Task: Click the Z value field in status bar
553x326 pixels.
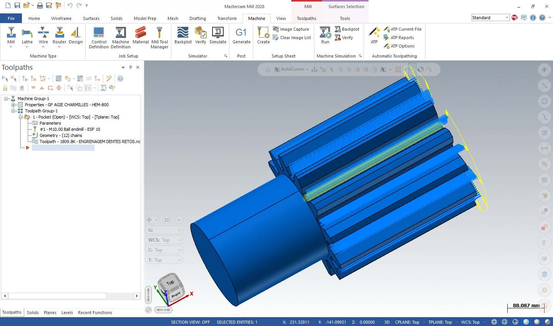Action: pyautogui.click(x=367, y=322)
